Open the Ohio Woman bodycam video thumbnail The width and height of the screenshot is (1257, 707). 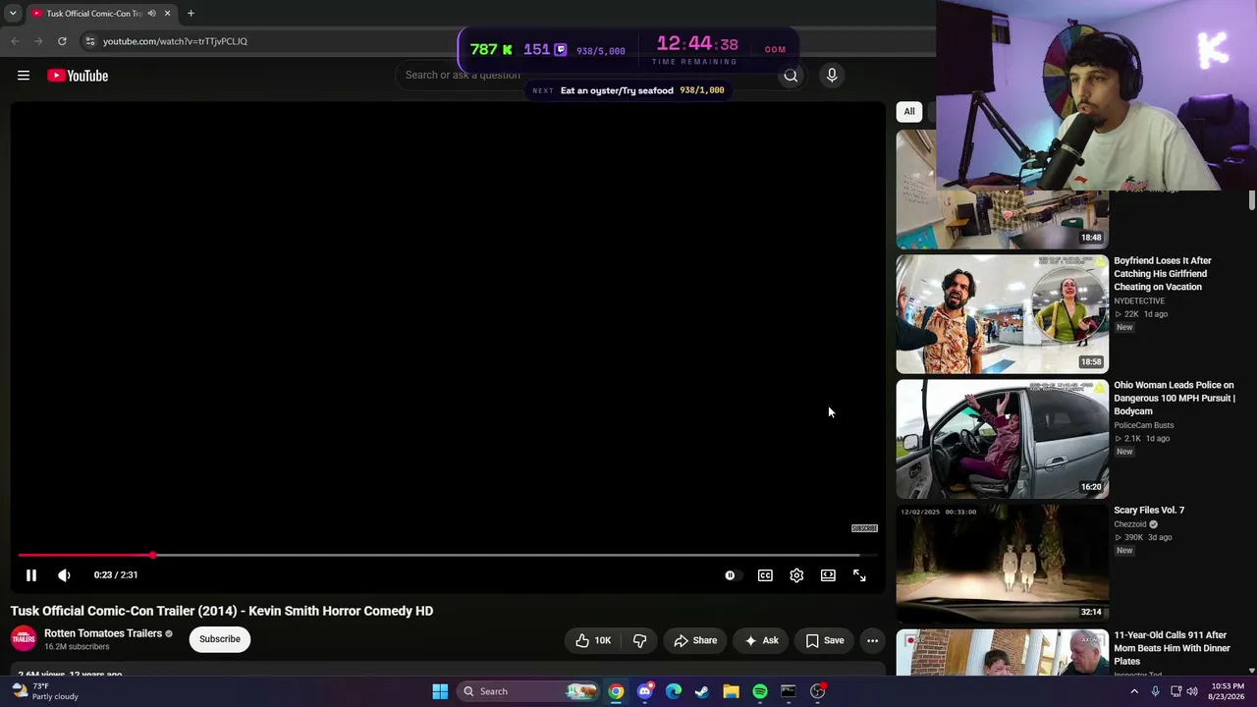[1002, 439]
